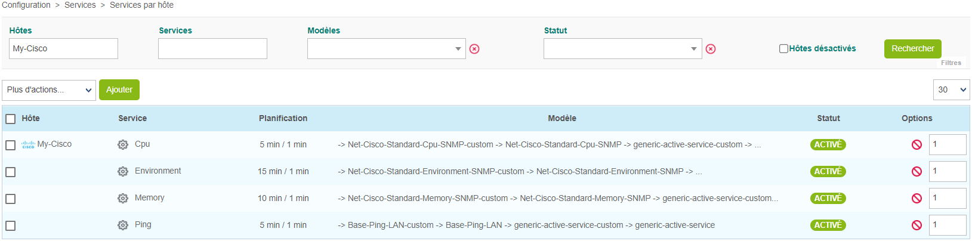Tick the checkbox for the My-Cisco row
Screen dimensions: 972x241
point(10,145)
